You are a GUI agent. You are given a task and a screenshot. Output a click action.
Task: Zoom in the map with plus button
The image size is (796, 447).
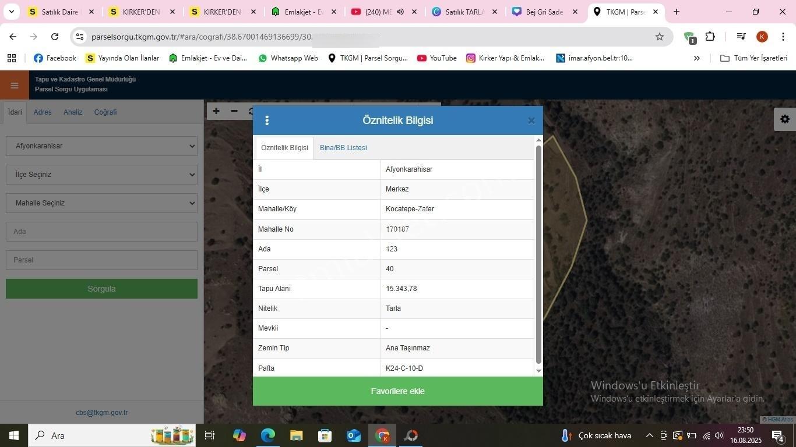coord(216,111)
